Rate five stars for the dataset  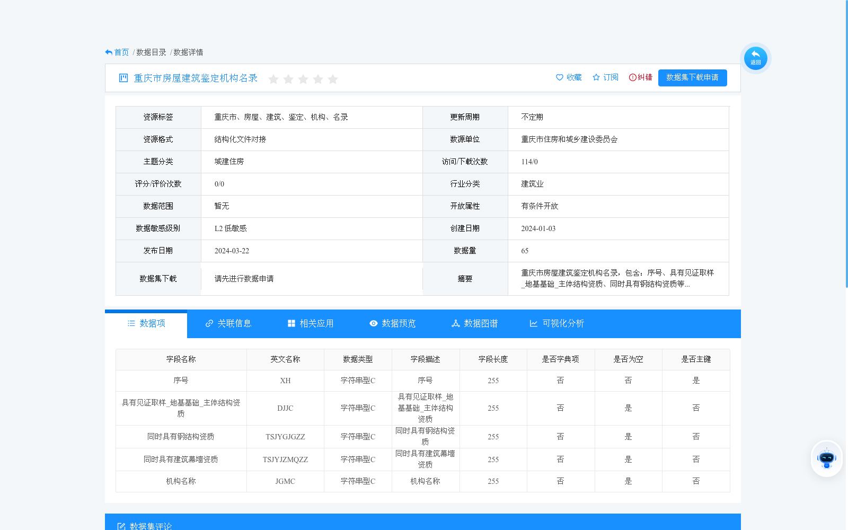point(333,79)
